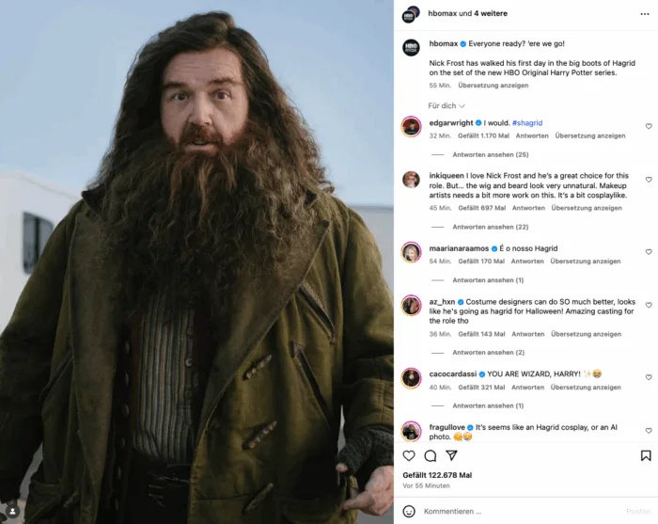Image resolution: width=658 pixels, height=524 pixels.
Task: Open the '4 weitere' collaborators list
Action: 491,13
